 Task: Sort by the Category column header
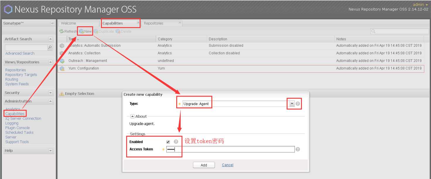(181, 39)
